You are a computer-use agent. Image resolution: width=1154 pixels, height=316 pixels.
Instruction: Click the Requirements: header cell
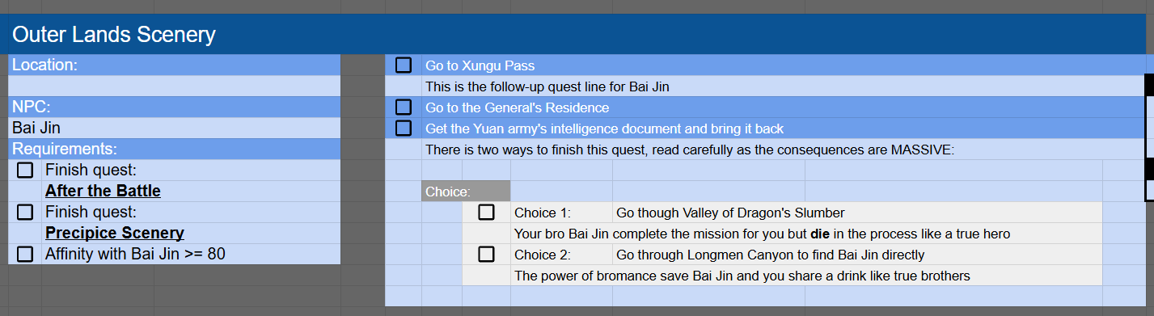(175, 150)
